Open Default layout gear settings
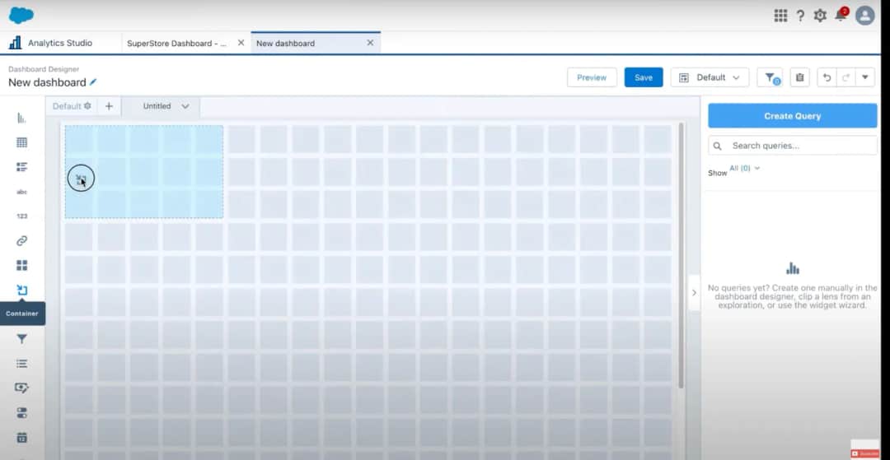This screenshot has width=890, height=460. [87, 106]
